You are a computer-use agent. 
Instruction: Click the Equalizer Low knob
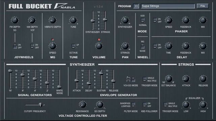pos(186,105)
